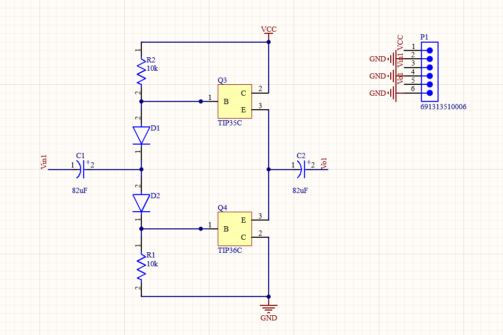Click pin 6 dot of P1 connector
Image resolution: width=503 pixels, height=335 pixels.
(x=430, y=93)
